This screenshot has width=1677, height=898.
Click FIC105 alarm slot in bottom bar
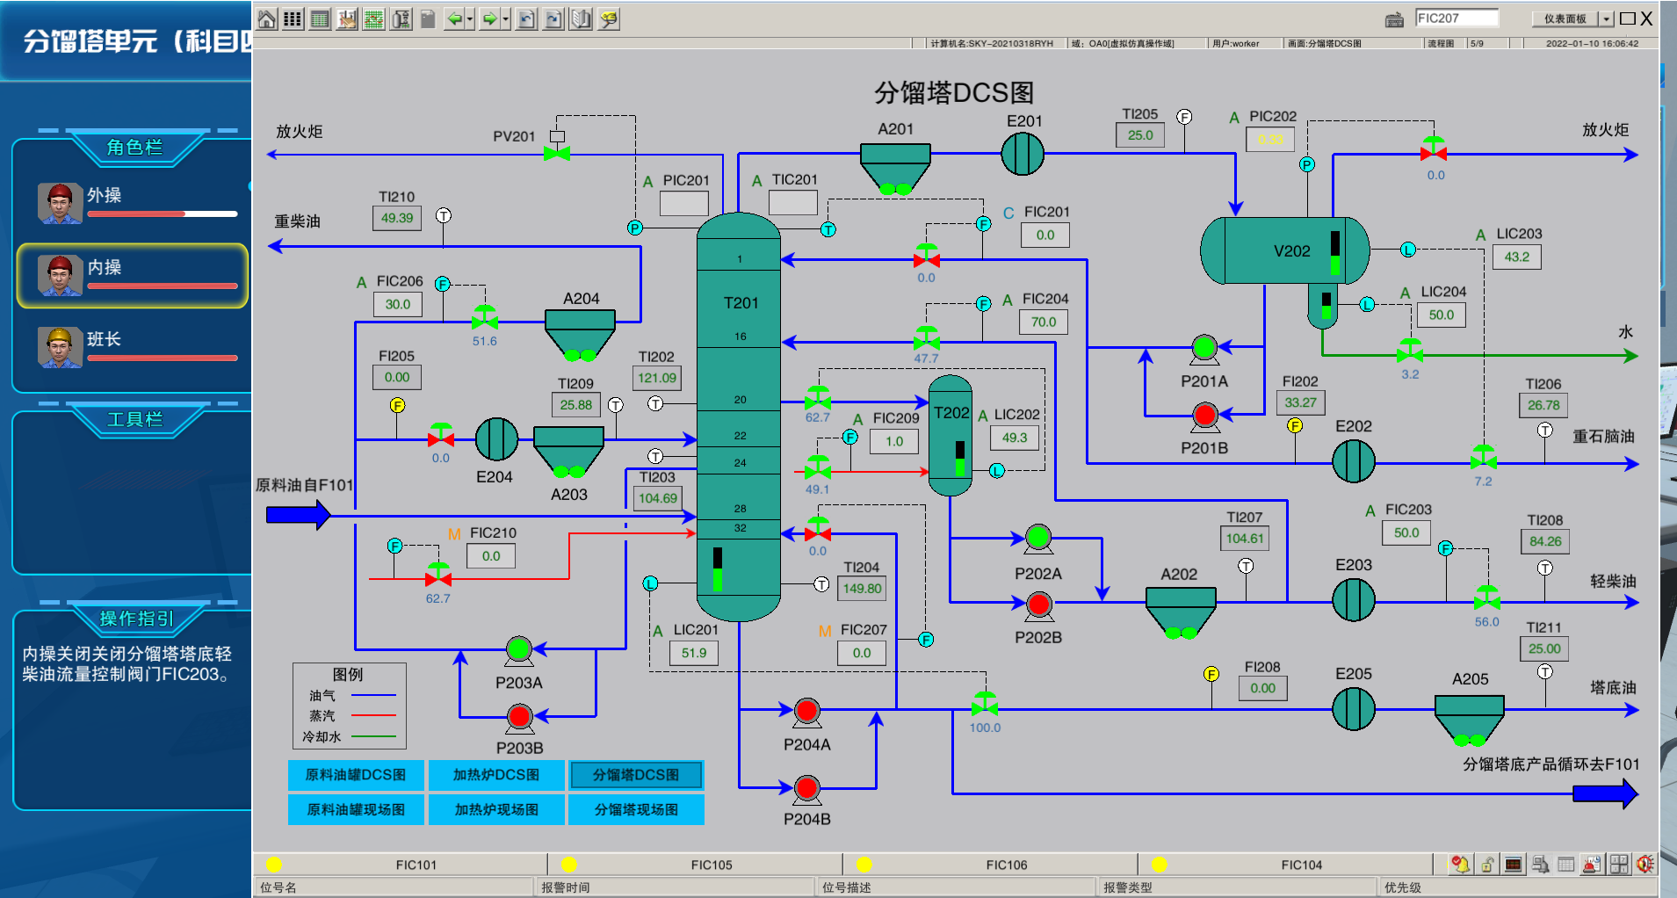pyautogui.click(x=696, y=865)
